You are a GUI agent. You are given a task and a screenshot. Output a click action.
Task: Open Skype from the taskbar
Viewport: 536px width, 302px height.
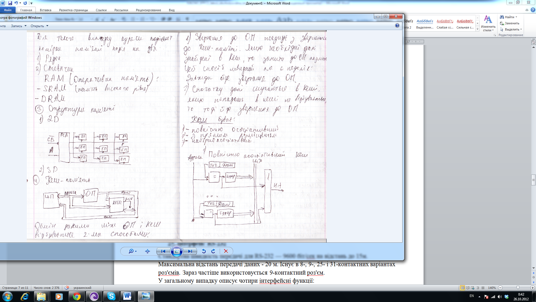click(x=111, y=296)
